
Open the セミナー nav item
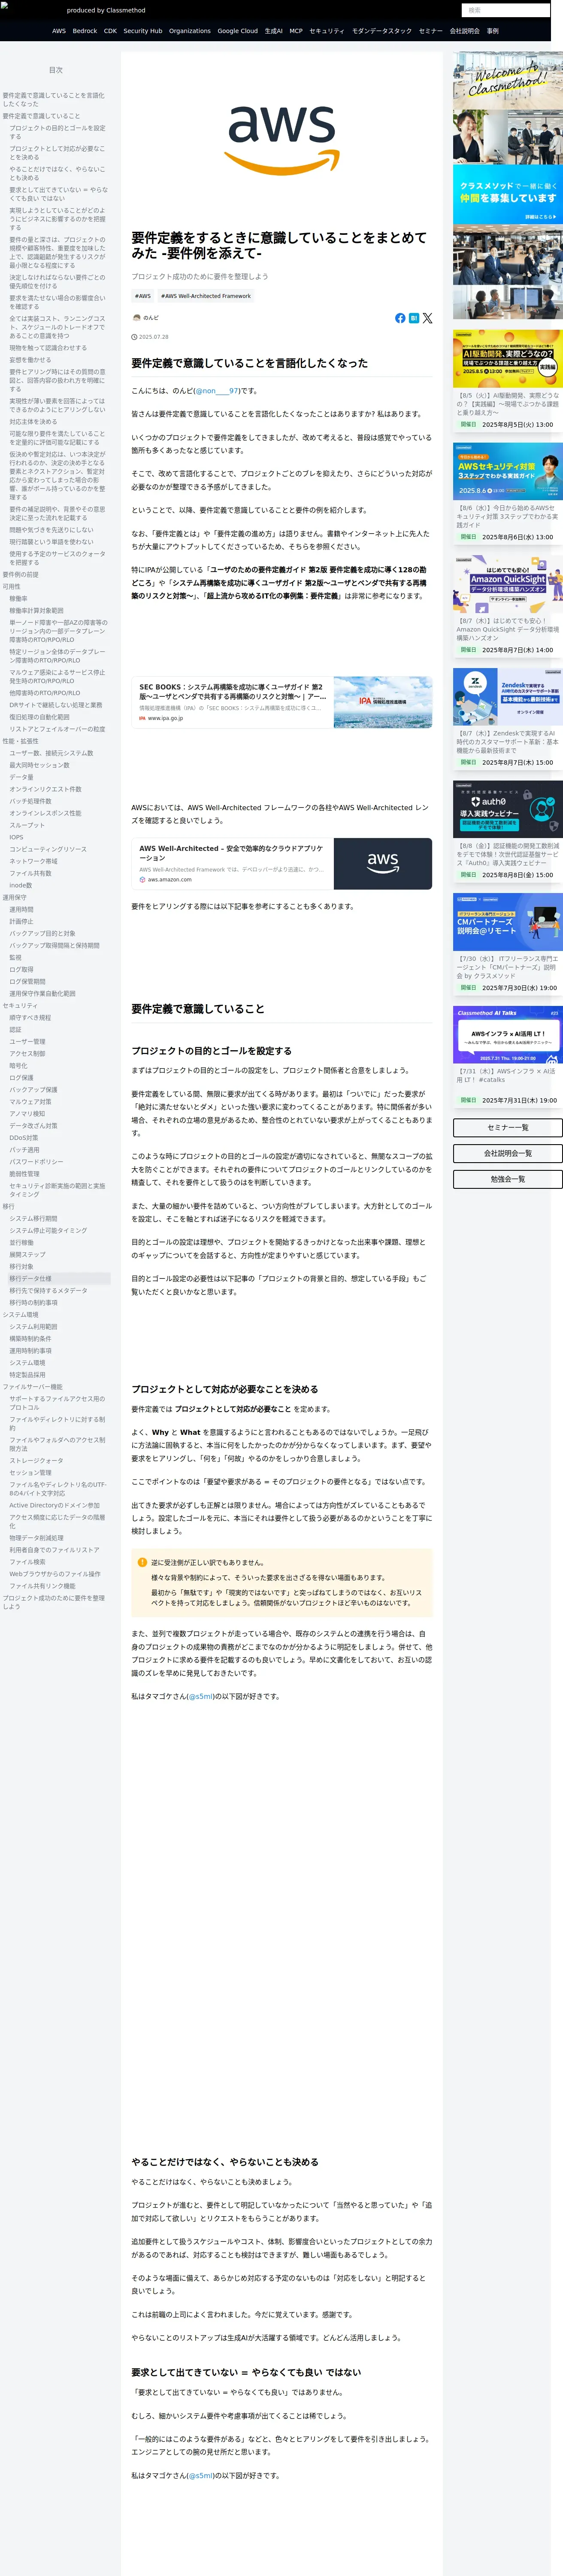pyautogui.click(x=431, y=31)
